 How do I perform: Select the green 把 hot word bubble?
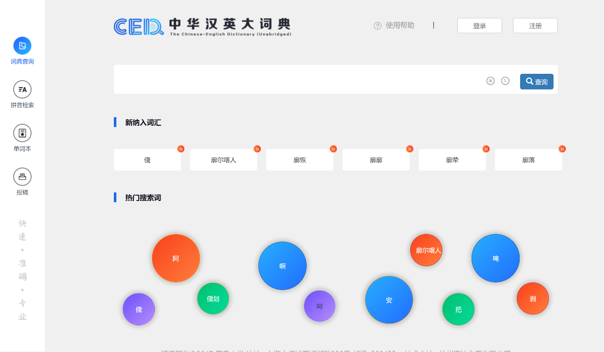pos(458,309)
